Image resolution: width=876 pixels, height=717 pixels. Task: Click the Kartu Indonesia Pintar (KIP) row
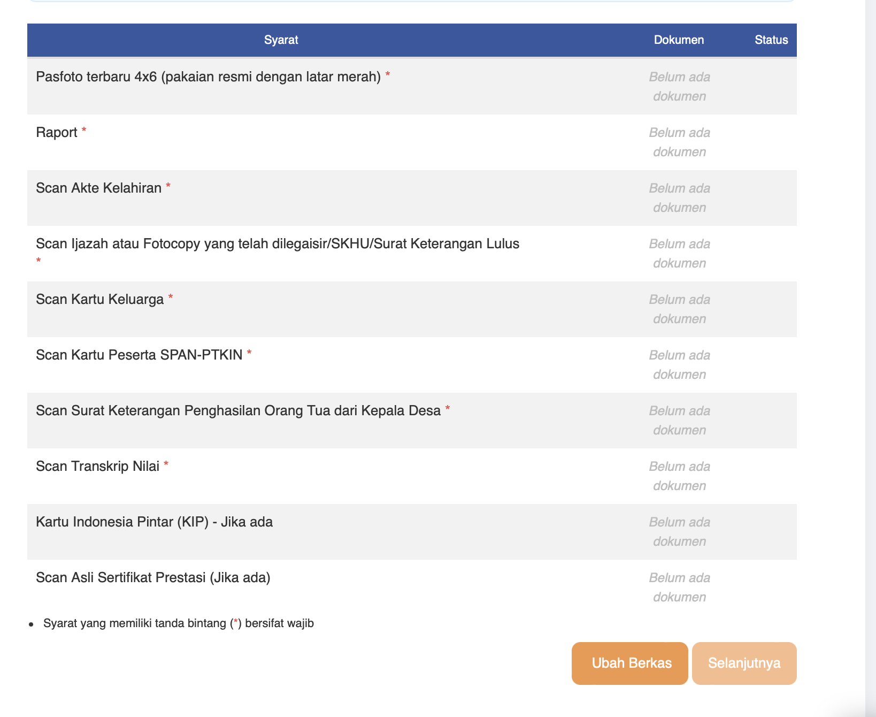tap(154, 521)
